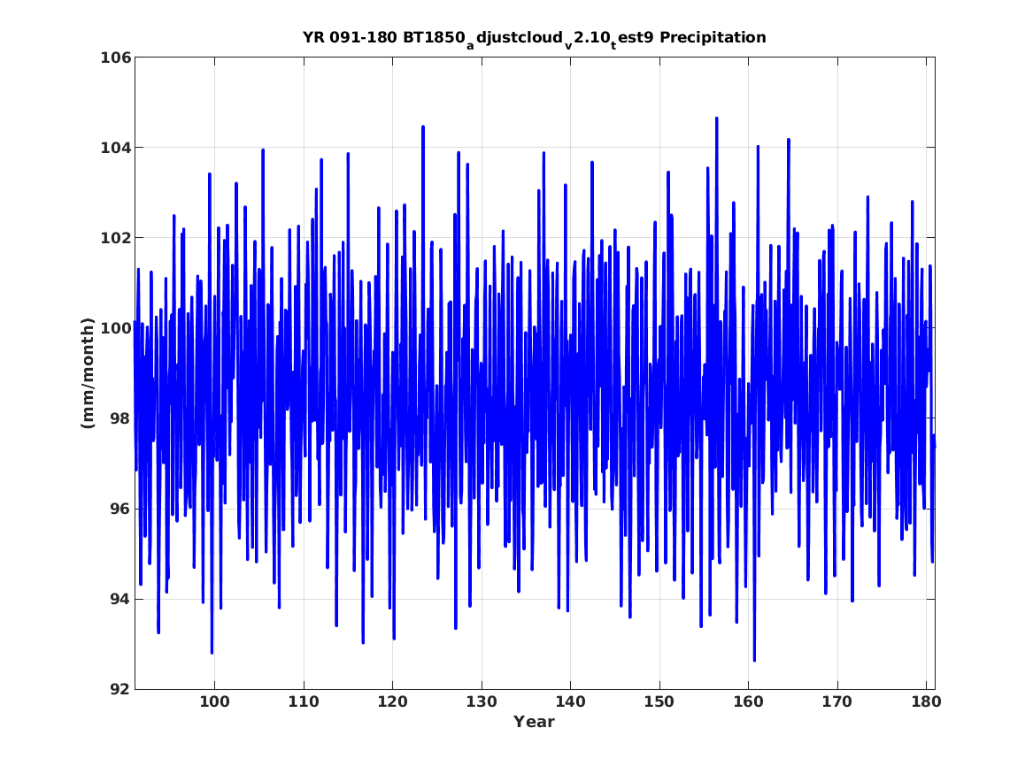Image resolution: width=1033 pixels, height=774 pixels.
Task: Click x-axis tick label 160
Action: click(x=748, y=702)
